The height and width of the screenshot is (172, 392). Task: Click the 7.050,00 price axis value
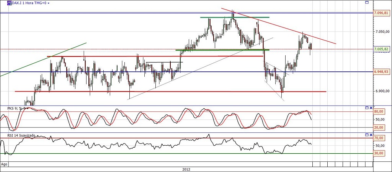pos(382,32)
